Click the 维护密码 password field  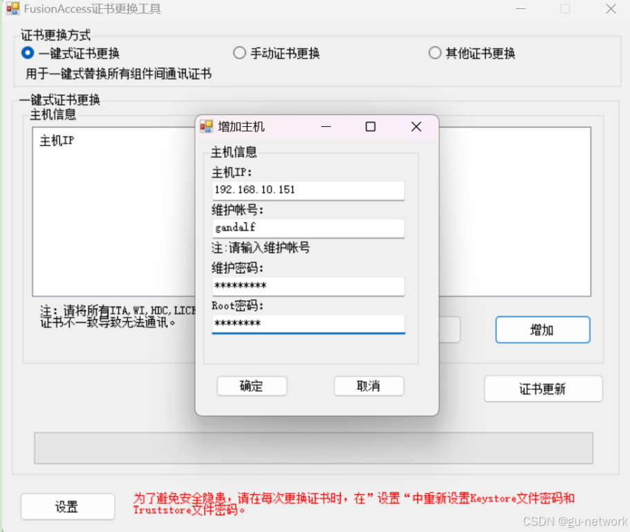coord(308,286)
